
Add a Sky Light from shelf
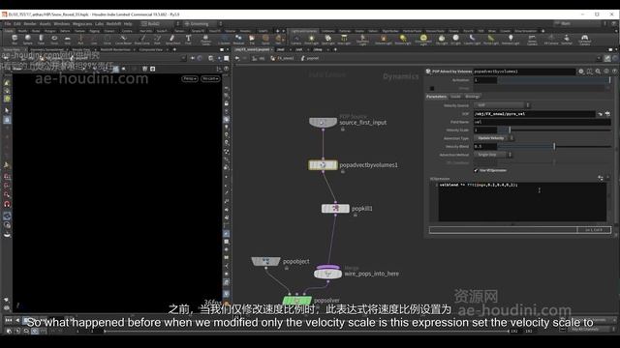pyautogui.click(x=442, y=39)
